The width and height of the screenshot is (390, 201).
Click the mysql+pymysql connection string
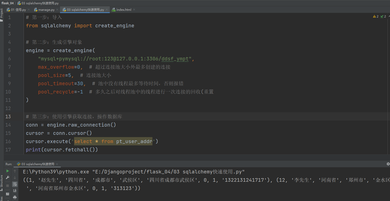[115, 59]
